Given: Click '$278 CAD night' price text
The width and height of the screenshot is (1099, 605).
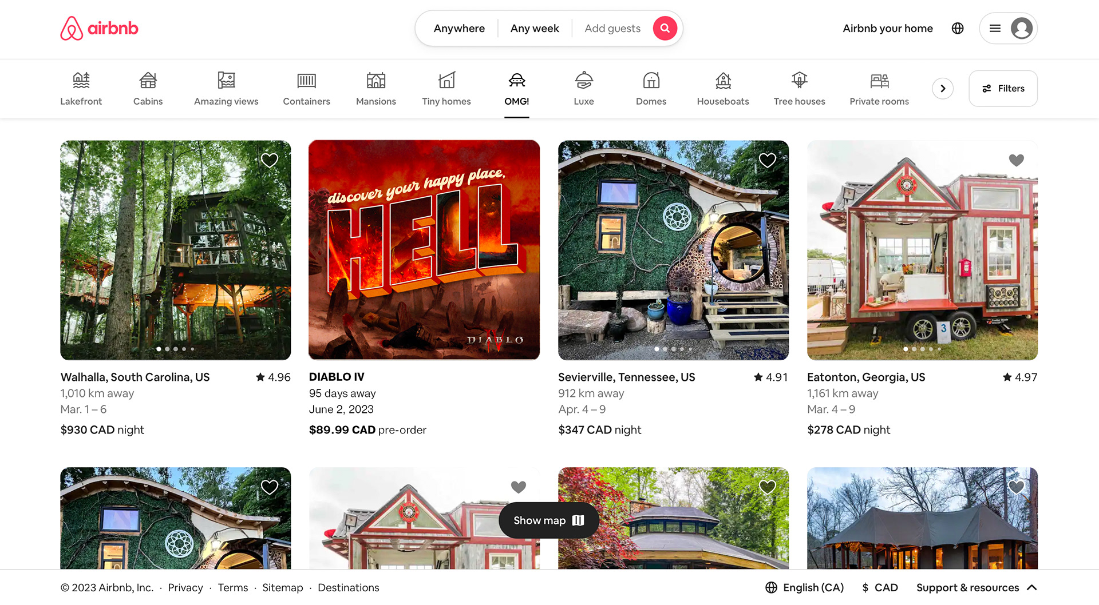Looking at the screenshot, I should 849,429.
